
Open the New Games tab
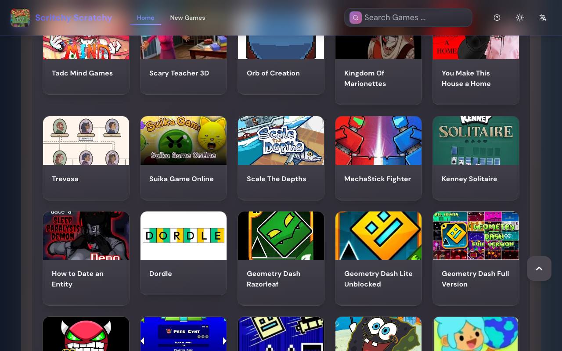click(x=187, y=18)
